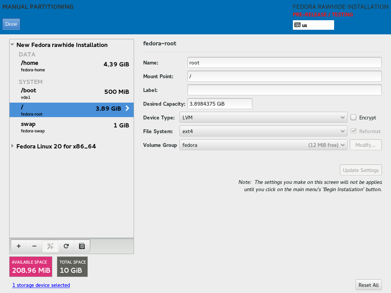Enable the Encrypt checkbox
Screen dimensions: 391x293
(353, 118)
